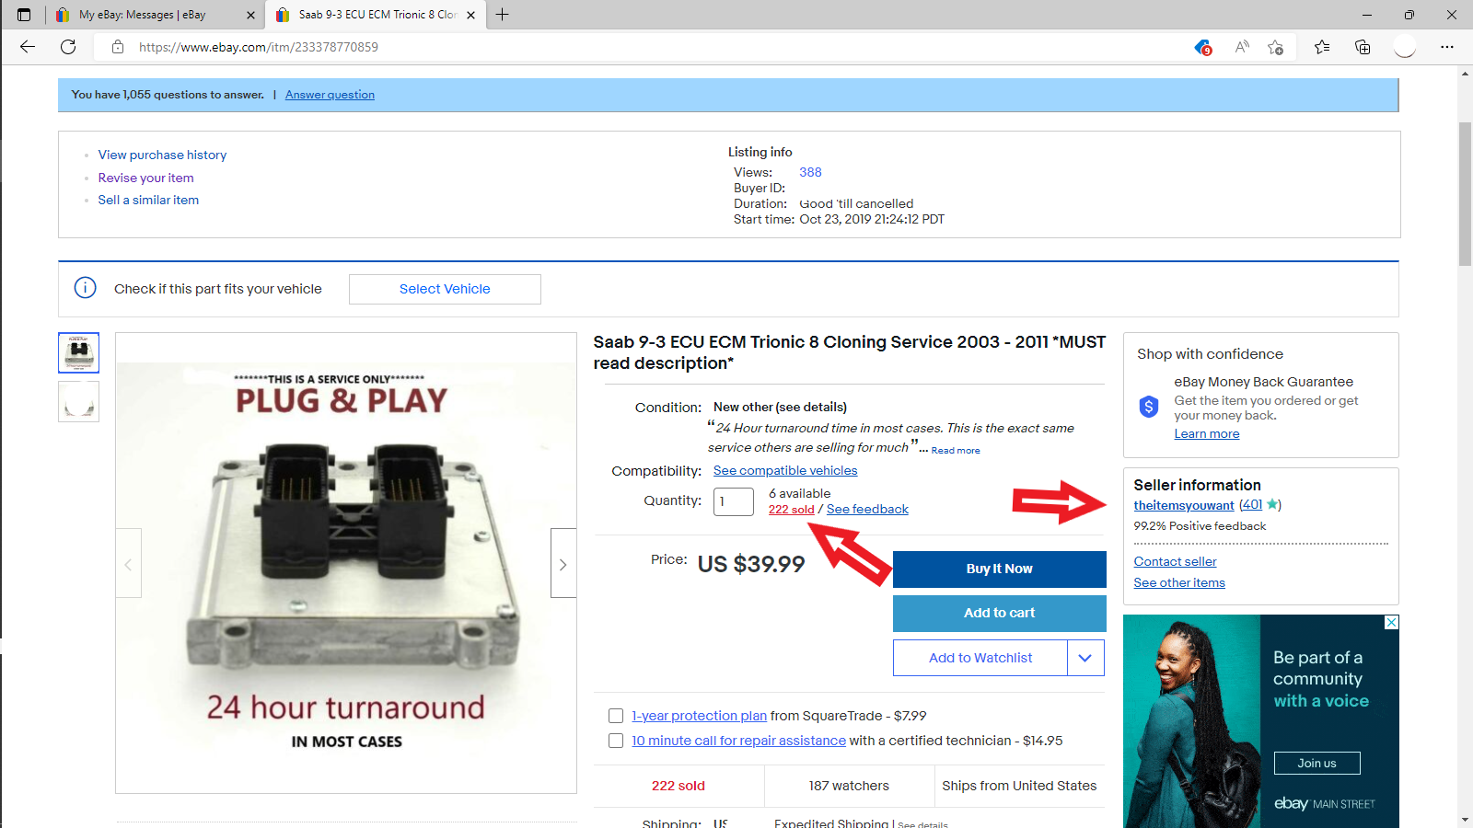Click the page vertical scrollbar
This screenshot has width=1473, height=828.
tap(1465, 193)
